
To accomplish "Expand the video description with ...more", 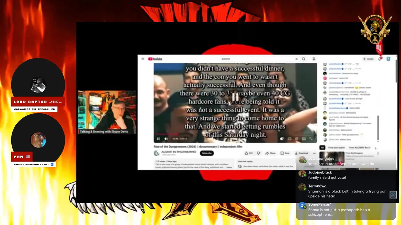I will tap(229, 167).
